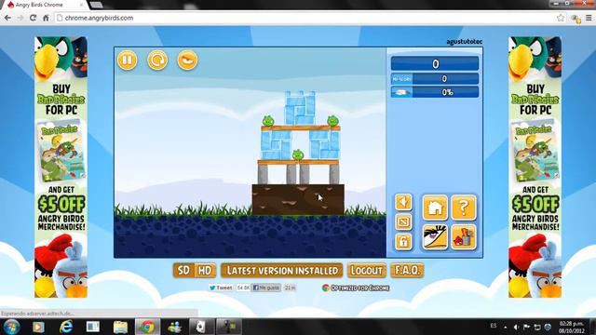Switch to HD quality

pyautogui.click(x=205, y=271)
